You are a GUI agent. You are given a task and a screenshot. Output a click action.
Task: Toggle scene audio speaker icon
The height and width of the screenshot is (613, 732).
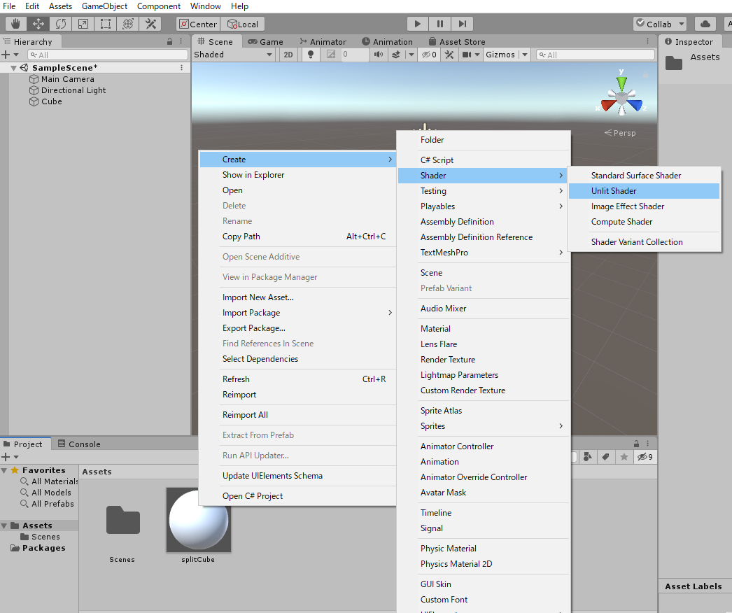tap(379, 55)
